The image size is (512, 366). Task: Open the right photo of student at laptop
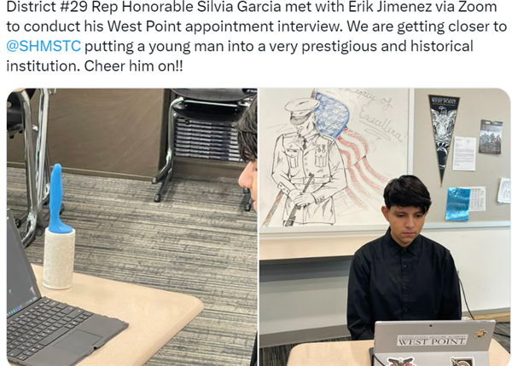tap(386, 227)
